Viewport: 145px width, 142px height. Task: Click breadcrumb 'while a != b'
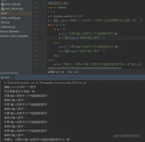point(56,72)
